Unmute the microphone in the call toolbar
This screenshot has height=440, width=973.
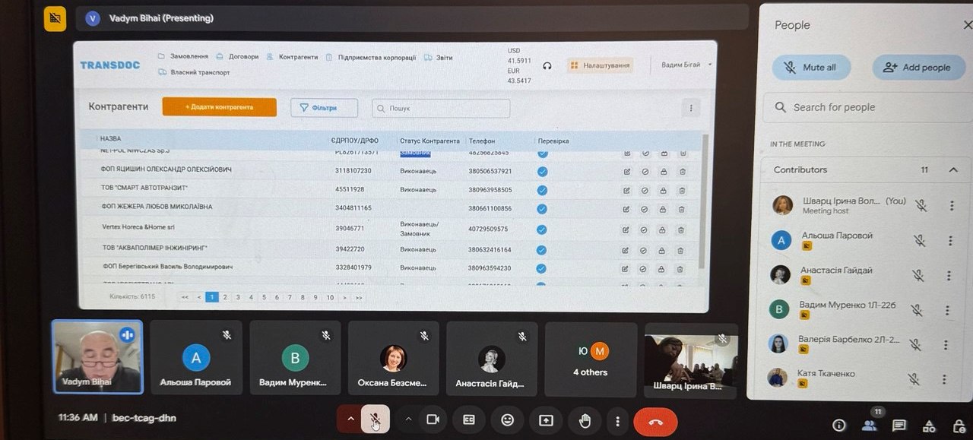(x=375, y=419)
